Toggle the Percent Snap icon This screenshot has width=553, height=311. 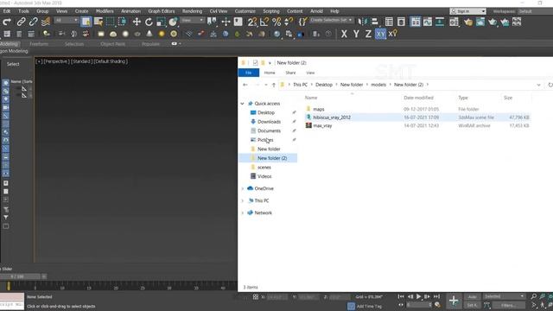pos(276,22)
